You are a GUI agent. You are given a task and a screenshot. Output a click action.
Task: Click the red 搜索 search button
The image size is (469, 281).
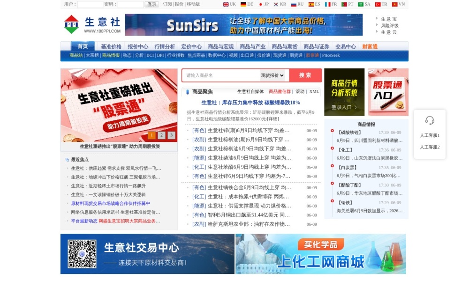coord(305,75)
